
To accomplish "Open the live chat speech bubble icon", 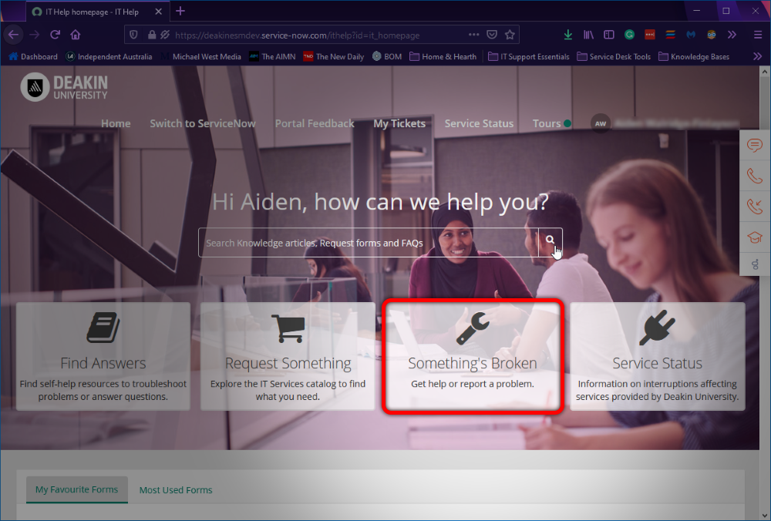I will pyautogui.click(x=754, y=145).
